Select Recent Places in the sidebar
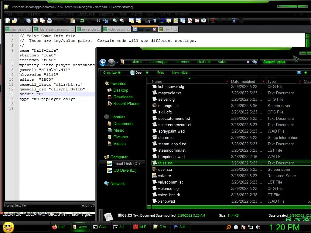Image resolution: width=311 pixels, height=233 pixels. [123, 104]
